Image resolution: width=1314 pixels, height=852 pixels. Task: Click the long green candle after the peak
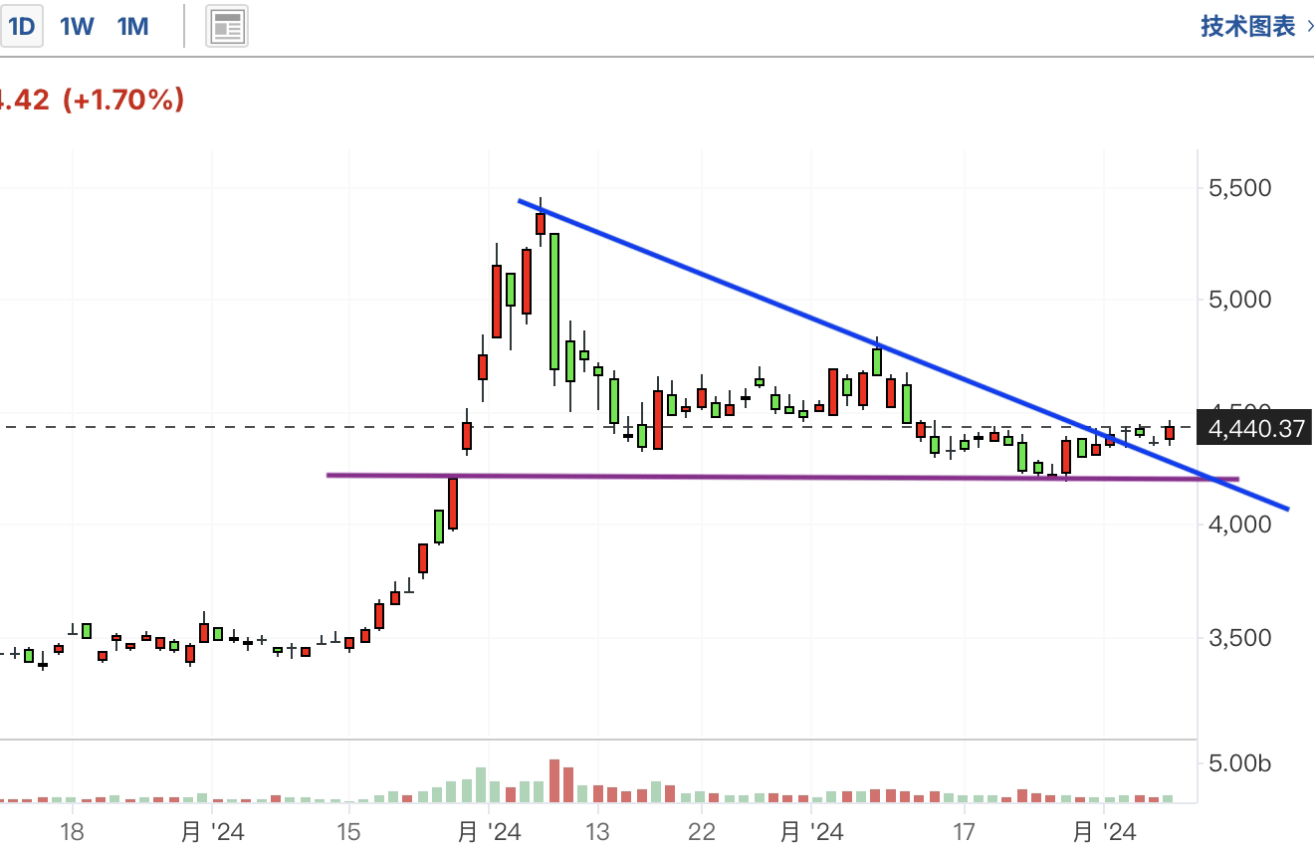tap(554, 302)
